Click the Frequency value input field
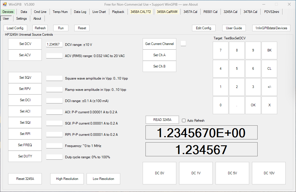The height and width of the screenshot is (192, 296). pyautogui.click(x=54, y=146)
